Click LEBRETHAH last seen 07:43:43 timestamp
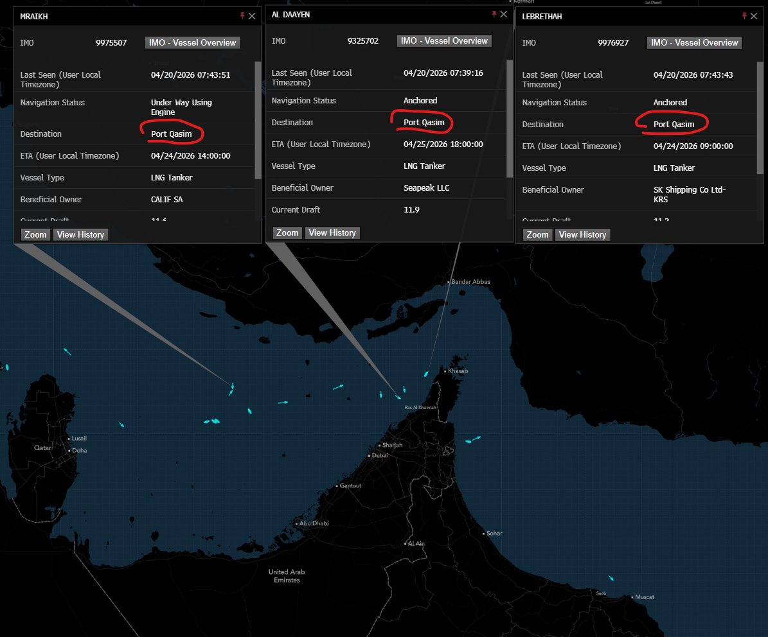 pos(693,75)
